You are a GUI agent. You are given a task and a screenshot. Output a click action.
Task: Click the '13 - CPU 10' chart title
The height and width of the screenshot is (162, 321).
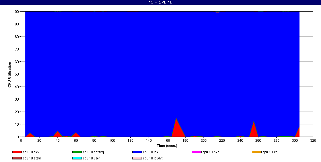160,3
